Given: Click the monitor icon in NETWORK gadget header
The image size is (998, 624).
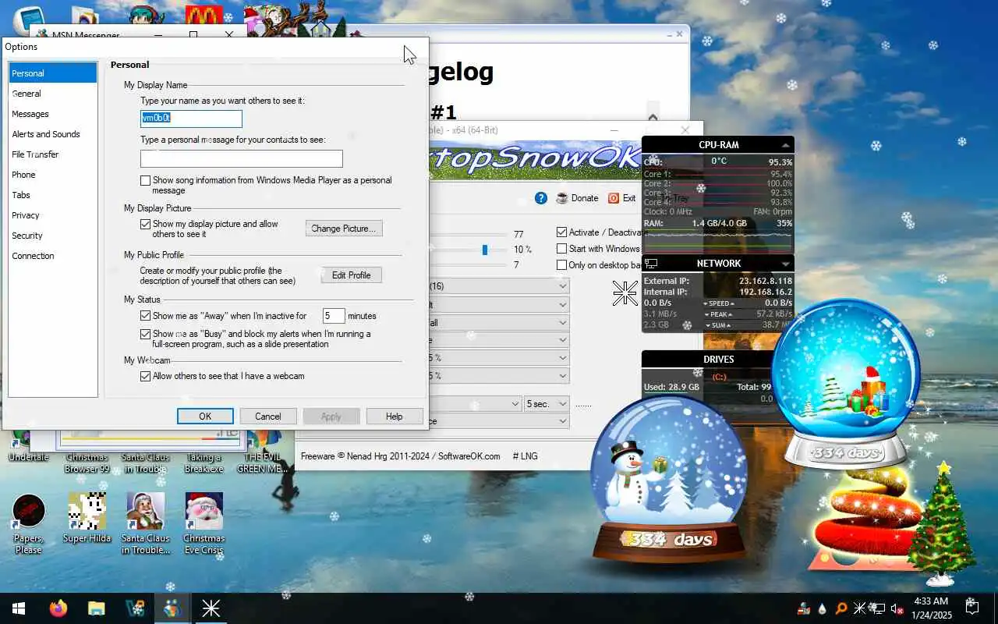Looking at the screenshot, I should [x=651, y=264].
